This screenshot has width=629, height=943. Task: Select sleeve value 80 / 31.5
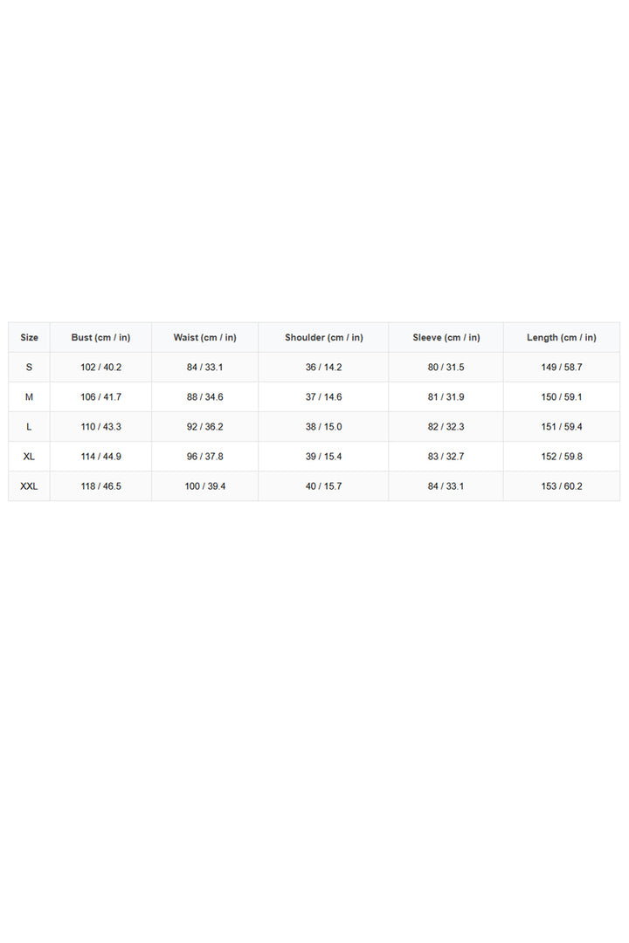pyautogui.click(x=446, y=367)
